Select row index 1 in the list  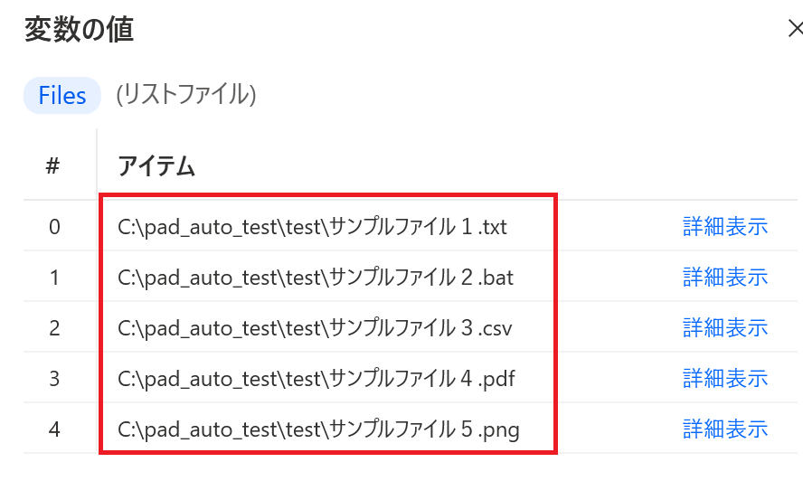(x=54, y=277)
